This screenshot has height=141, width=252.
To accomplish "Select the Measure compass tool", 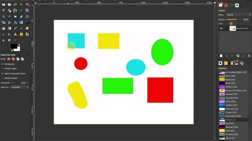I will click(4, 16).
